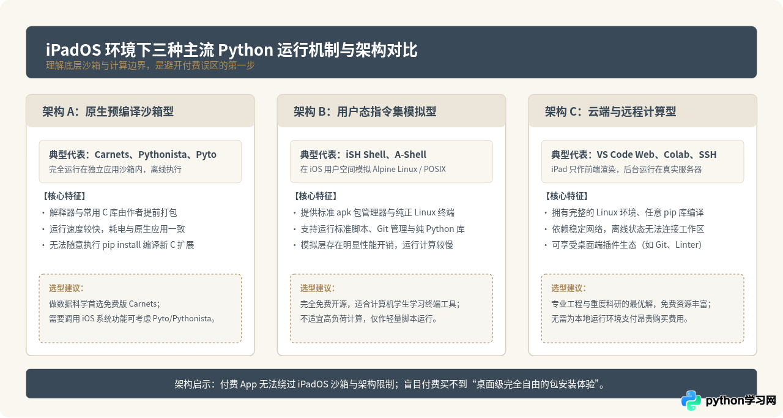
Task: Click '选型建议：' label in architecture B card
Action: 317,288
